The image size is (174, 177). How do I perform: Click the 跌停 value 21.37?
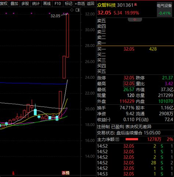(167, 78)
